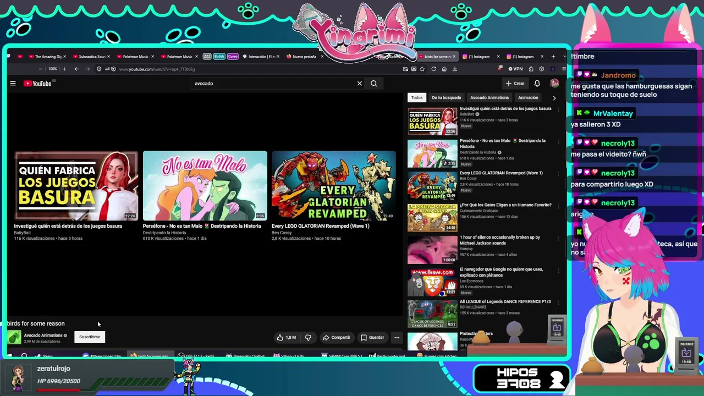The width and height of the screenshot is (704, 396).
Task: Switch to Interacción browser tab
Action: pos(260,57)
